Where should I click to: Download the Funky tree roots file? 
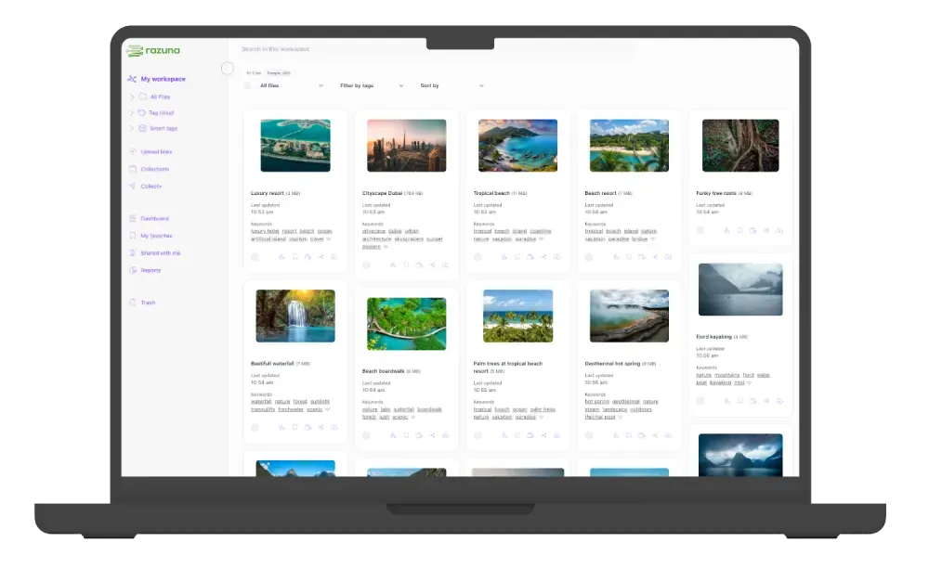(779, 230)
